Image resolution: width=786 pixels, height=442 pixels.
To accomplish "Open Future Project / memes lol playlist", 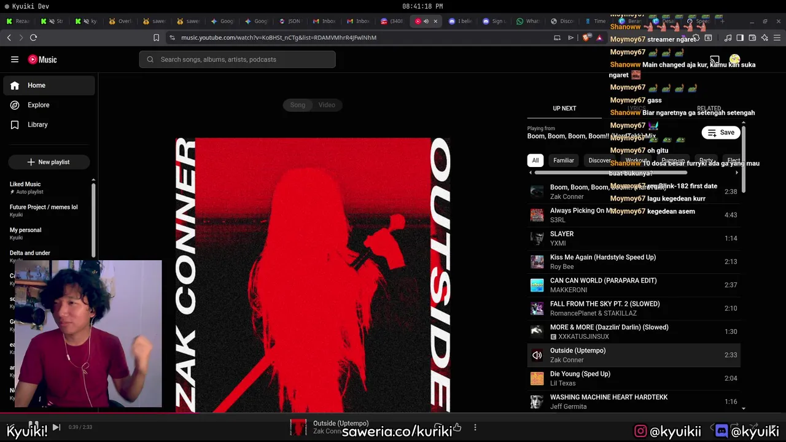I will (x=44, y=207).
